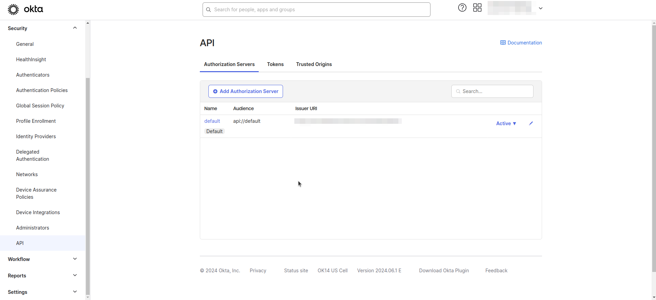This screenshot has height=300, width=656.
Task: Switch to the Authorization Servers tab
Action: tap(229, 64)
